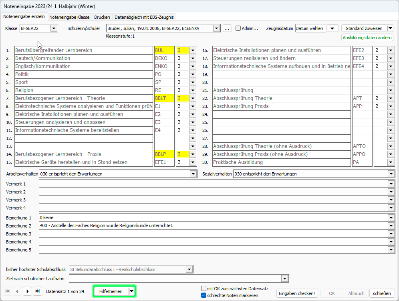Click 'Ausbildungsdaten ändern' button
The height and width of the screenshot is (301, 399).
pos(367,38)
